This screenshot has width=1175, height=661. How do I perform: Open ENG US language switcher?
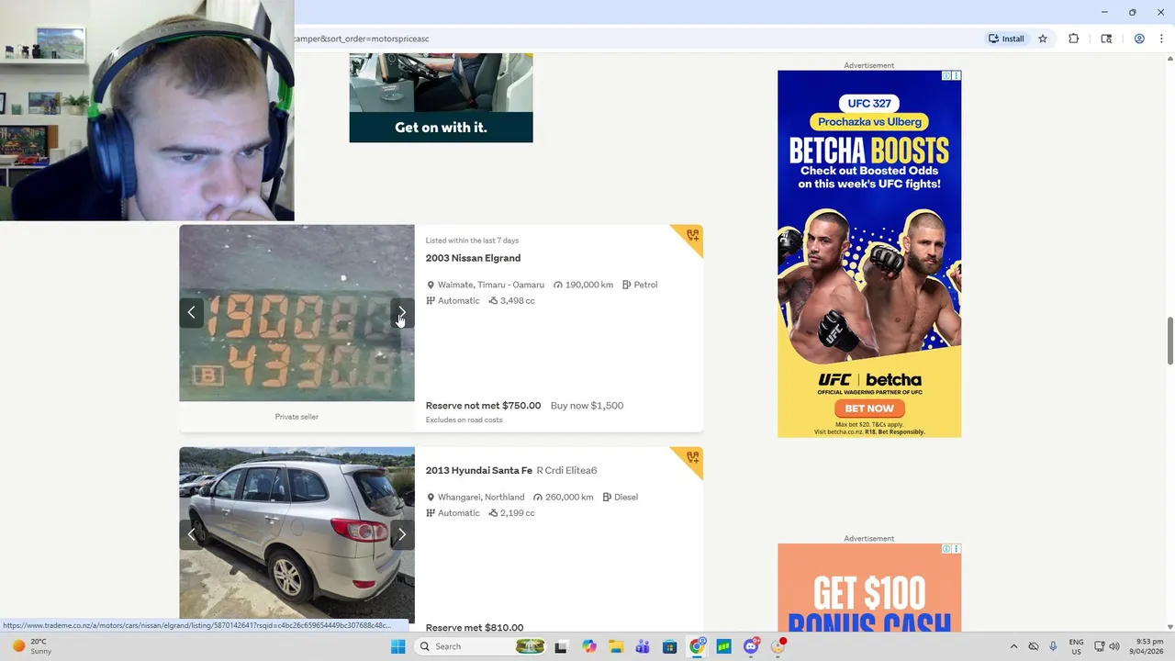click(x=1076, y=646)
